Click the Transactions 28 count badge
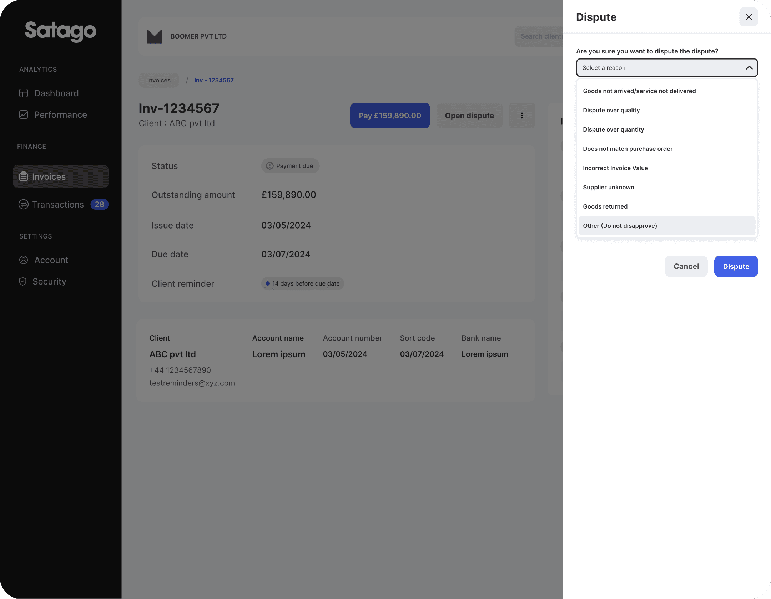 [x=99, y=204]
